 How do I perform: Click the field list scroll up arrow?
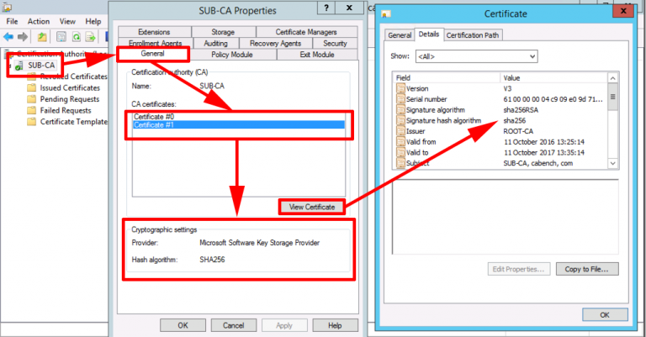[x=612, y=78]
